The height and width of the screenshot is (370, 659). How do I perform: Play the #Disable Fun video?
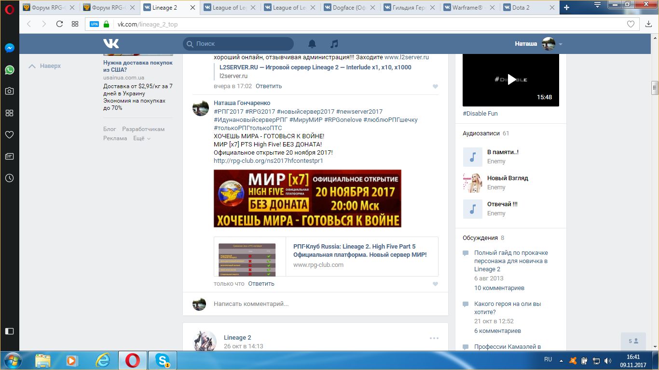(511, 79)
